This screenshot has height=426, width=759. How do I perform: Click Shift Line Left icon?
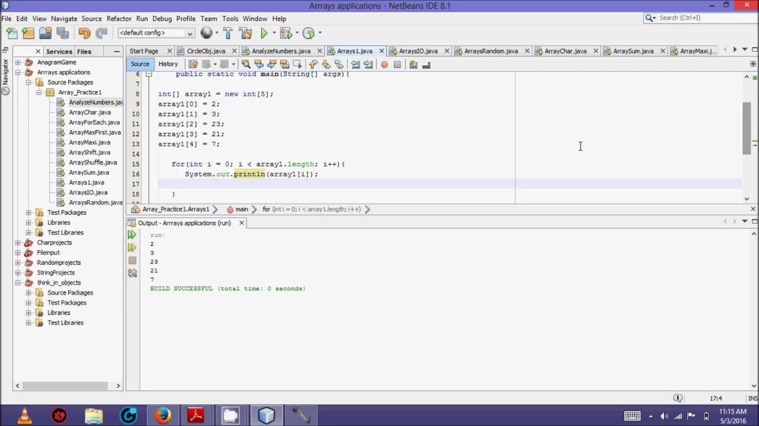[x=355, y=64]
